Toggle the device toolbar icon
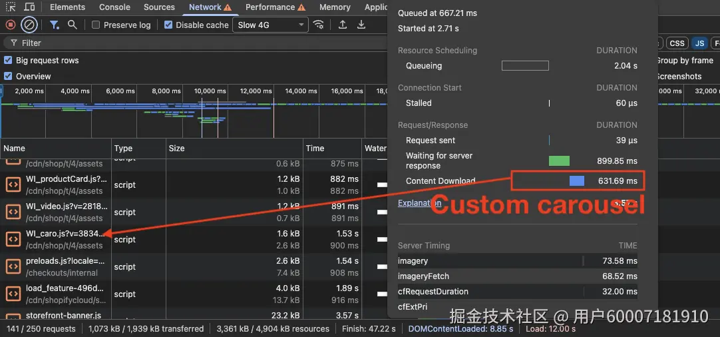This screenshot has width=720, height=337. (29, 7)
